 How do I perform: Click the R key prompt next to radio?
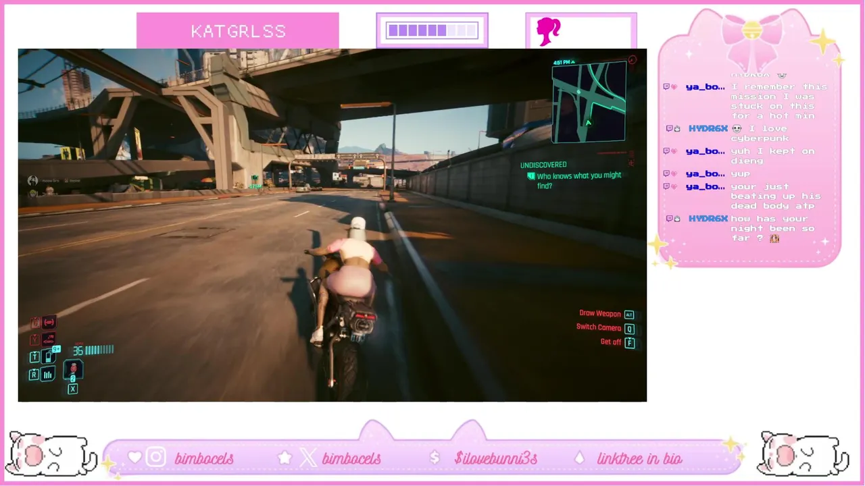34,375
